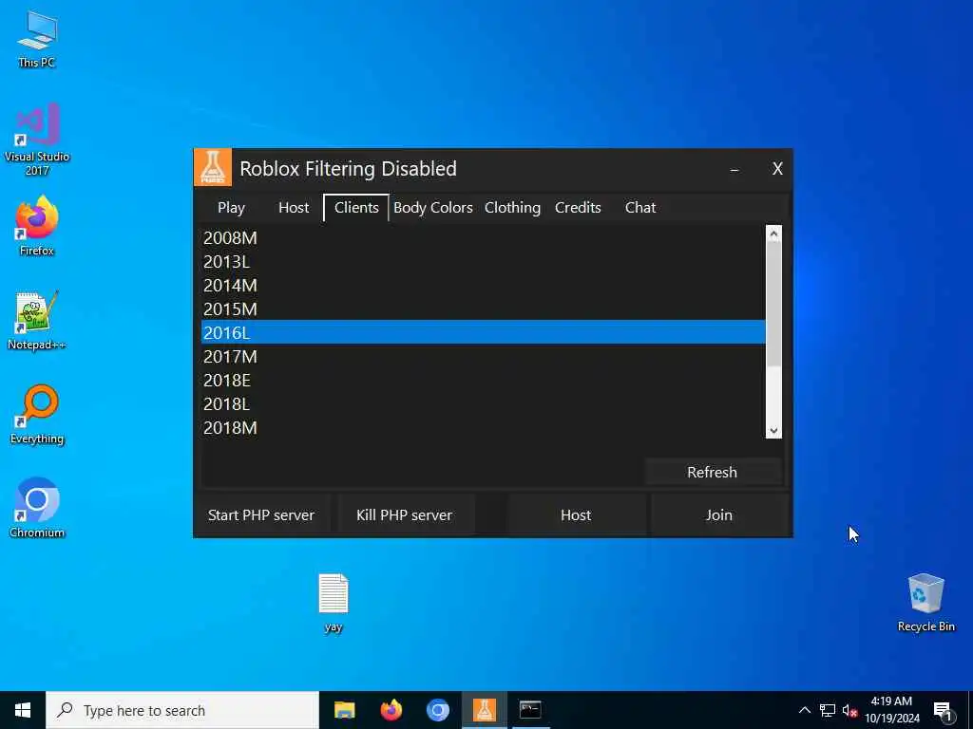The image size is (973, 729).
Task: Select the Firefox desktop shortcut
Action: [x=37, y=226]
